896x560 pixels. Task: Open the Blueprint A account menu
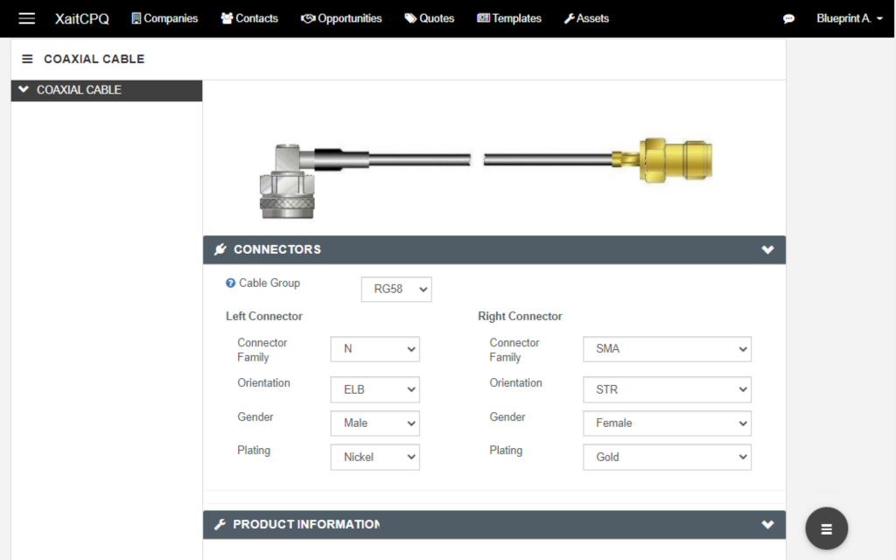(848, 17)
